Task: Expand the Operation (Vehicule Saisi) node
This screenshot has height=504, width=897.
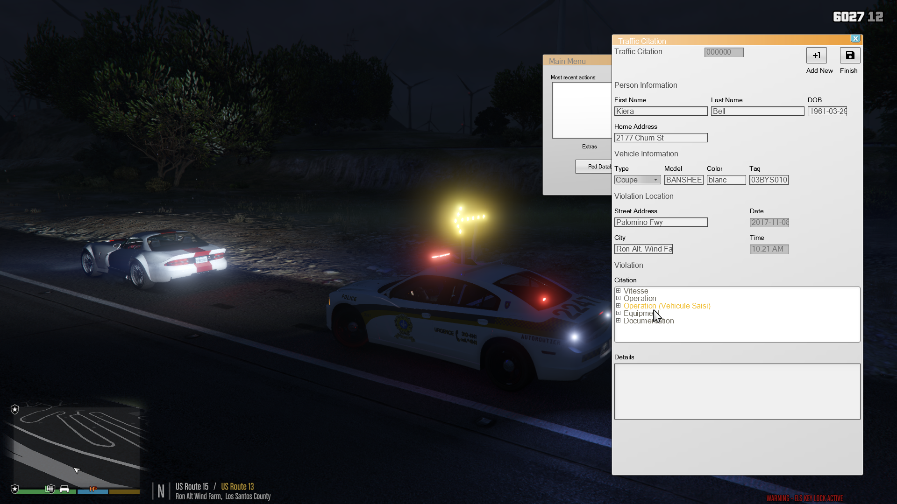Action: coord(618,306)
